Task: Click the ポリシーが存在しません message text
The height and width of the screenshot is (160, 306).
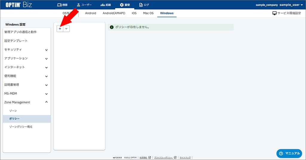Action: tap(132, 27)
